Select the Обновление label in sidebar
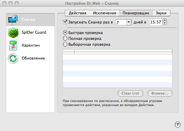This screenshot has width=184, height=131. pos(33,58)
